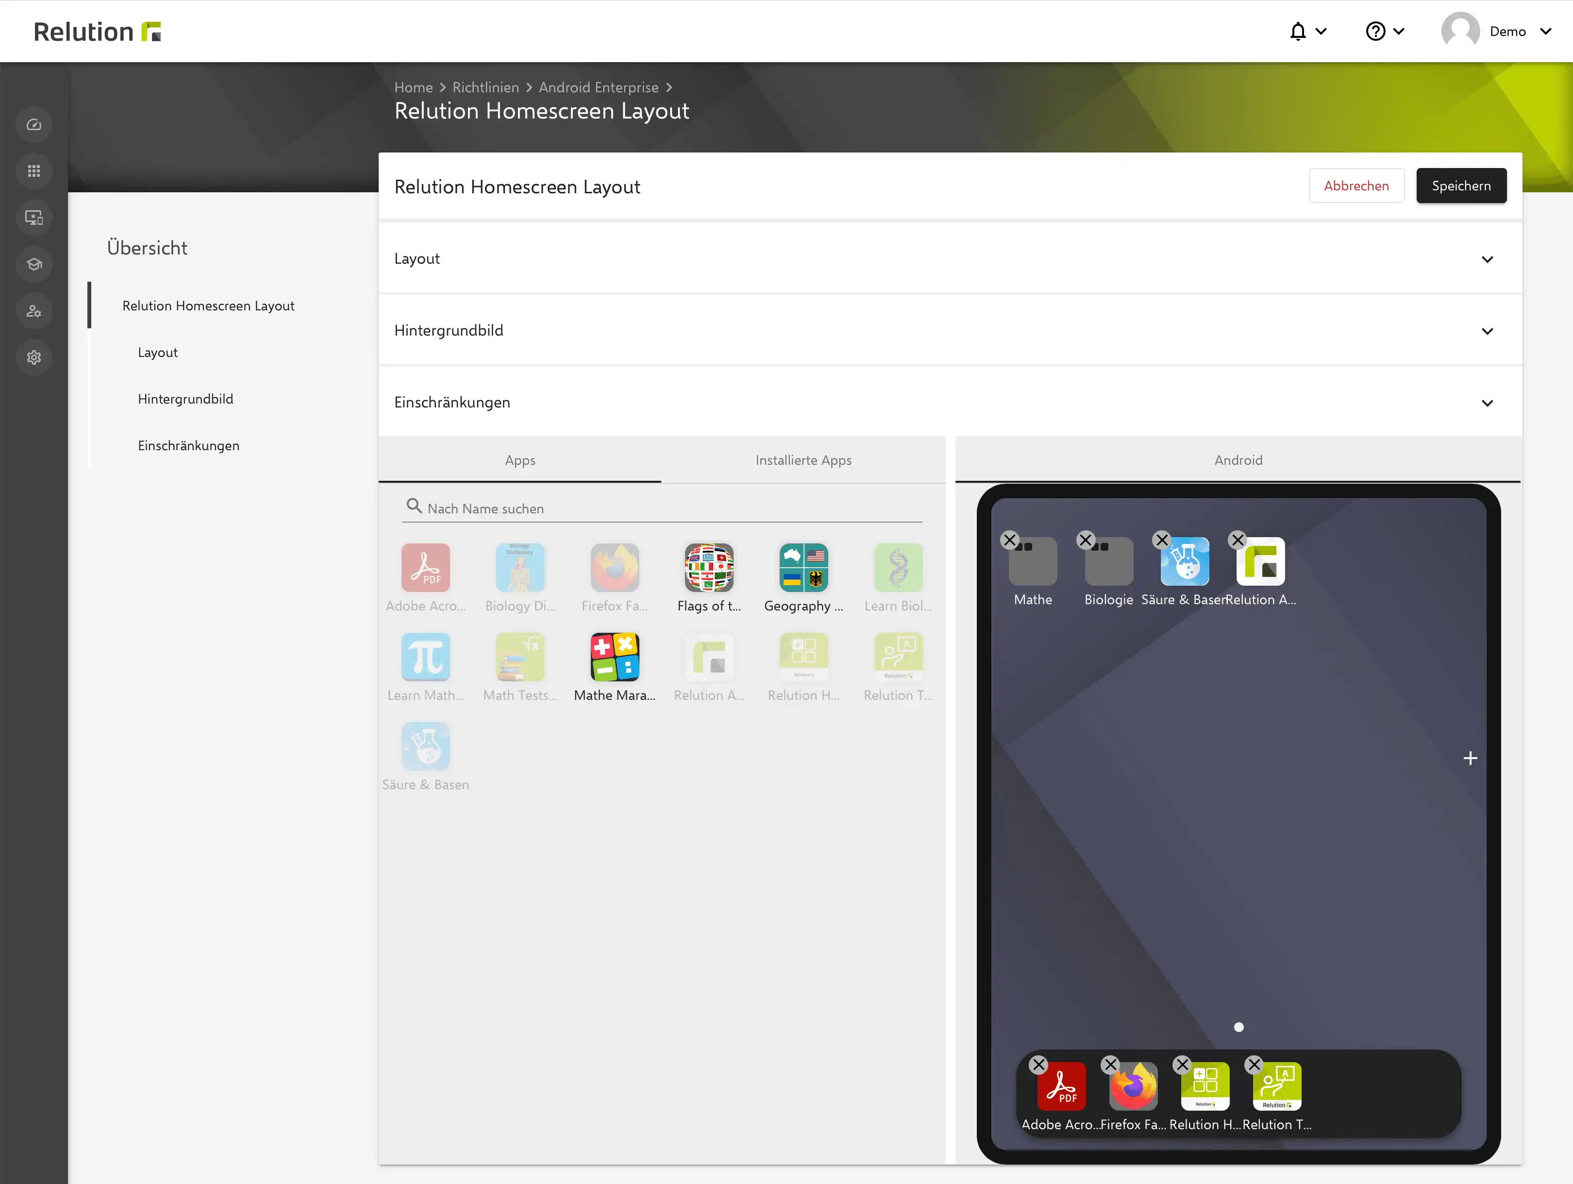This screenshot has width=1573, height=1184.
Task: Select the Math Tests app icon
Action: (520, 657)
